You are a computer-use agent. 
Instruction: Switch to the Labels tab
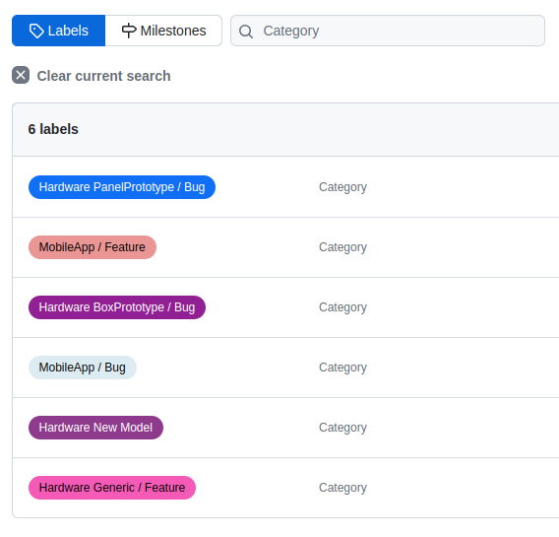point(58,31)
